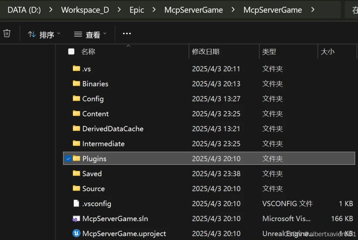The height and width of the screenshot is (240, 358).
Task: Select the file name .vs
Action: (87, 69)
